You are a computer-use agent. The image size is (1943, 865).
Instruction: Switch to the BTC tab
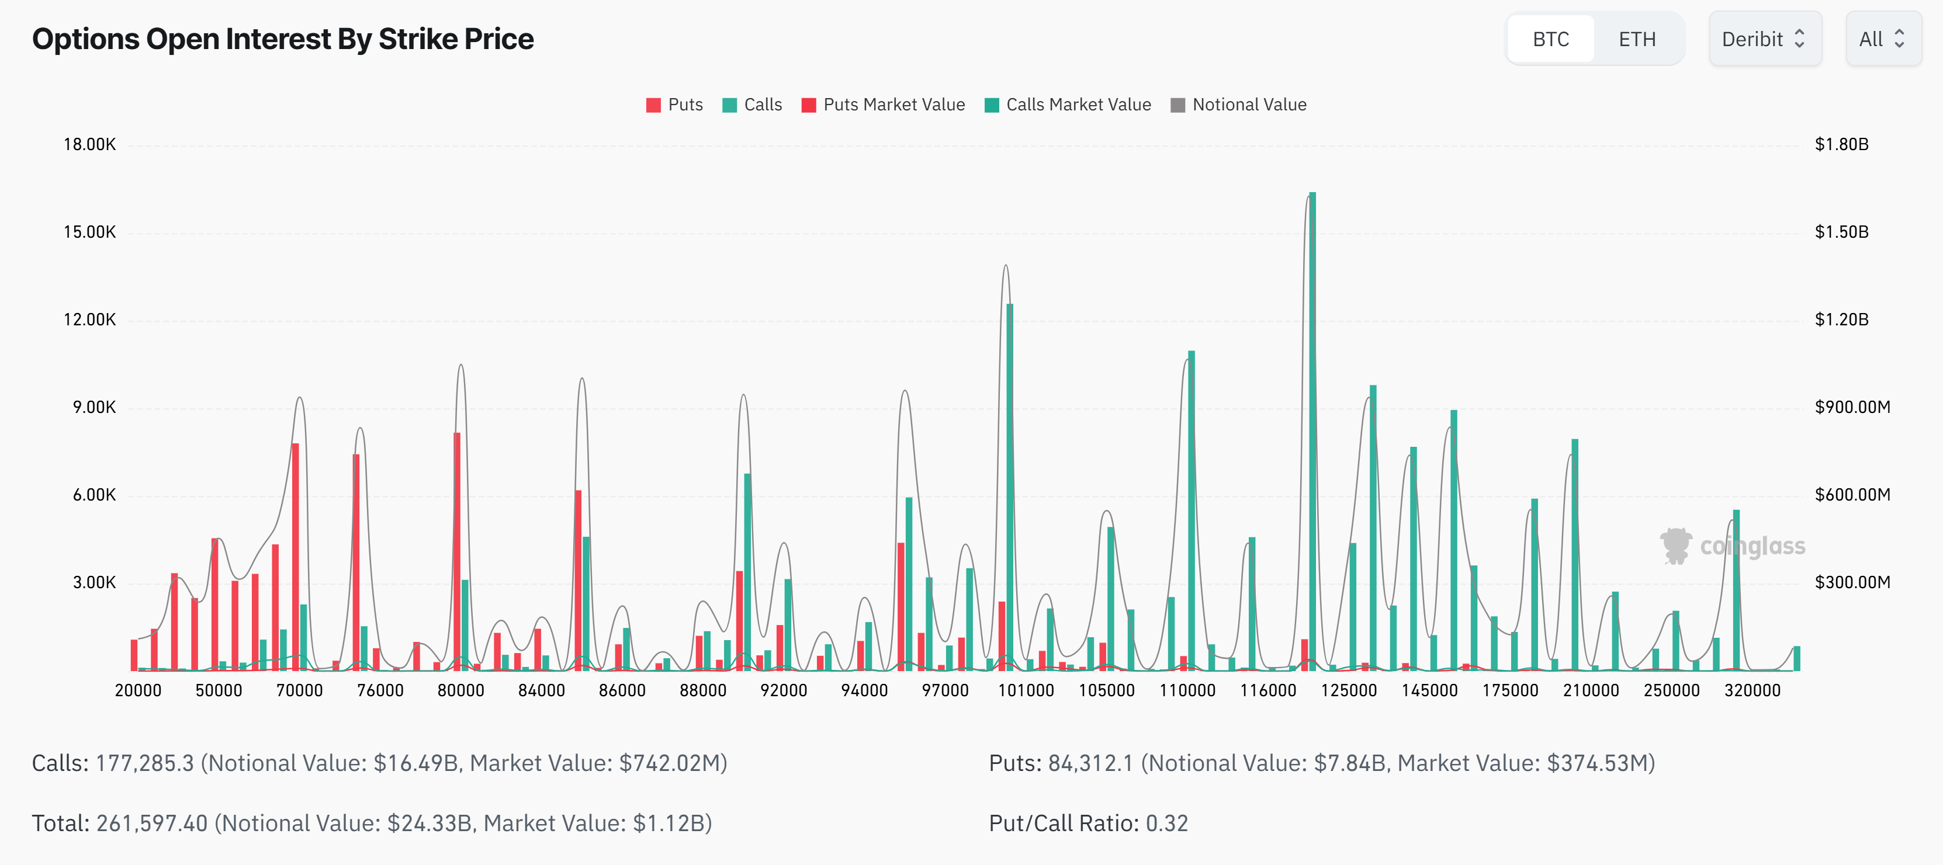pyautogui.click(x=1551, y=39)
